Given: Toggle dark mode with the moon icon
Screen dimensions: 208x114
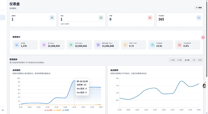Looking at the screenshot, I should coord(3,110).
